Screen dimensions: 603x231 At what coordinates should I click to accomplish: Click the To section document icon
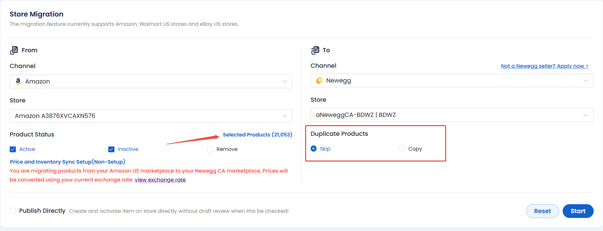click(x=315, y=50)
